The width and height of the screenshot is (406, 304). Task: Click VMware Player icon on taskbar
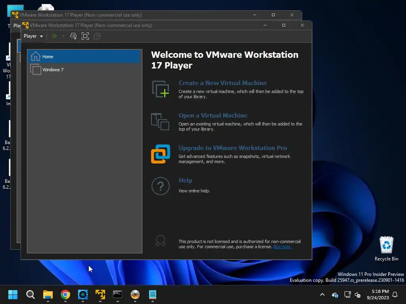[x=100, y=294]
